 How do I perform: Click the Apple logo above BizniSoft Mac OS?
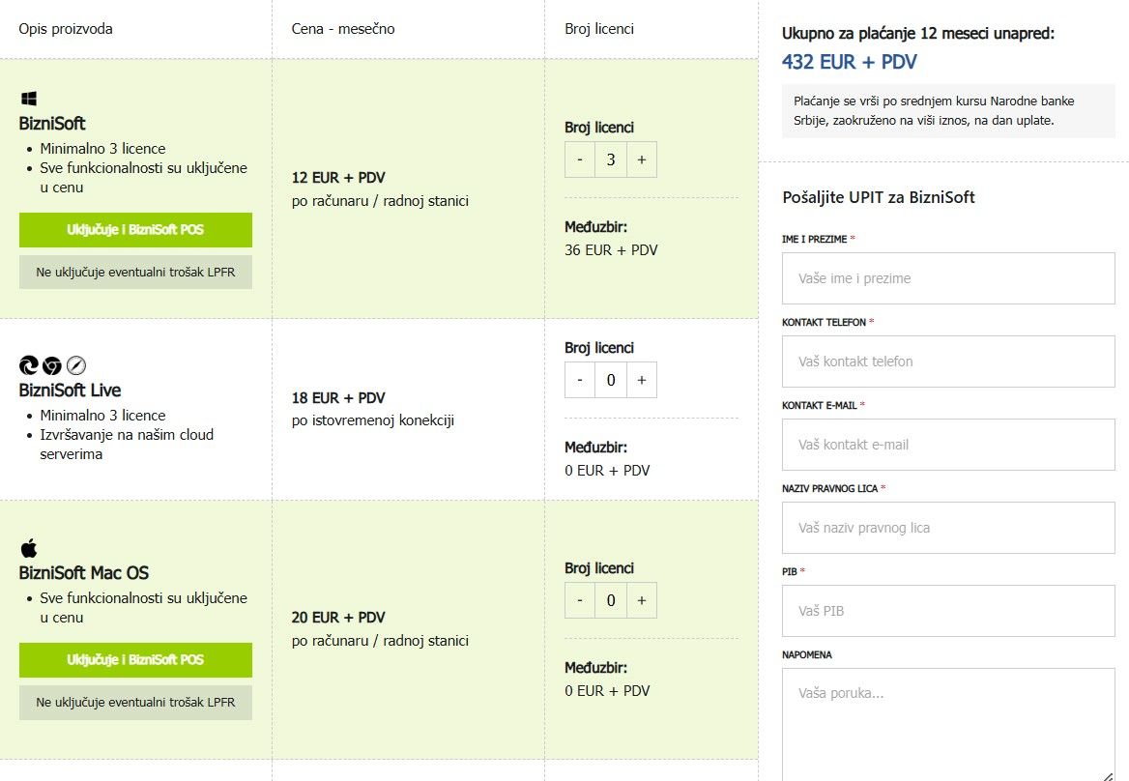(28, 548)
